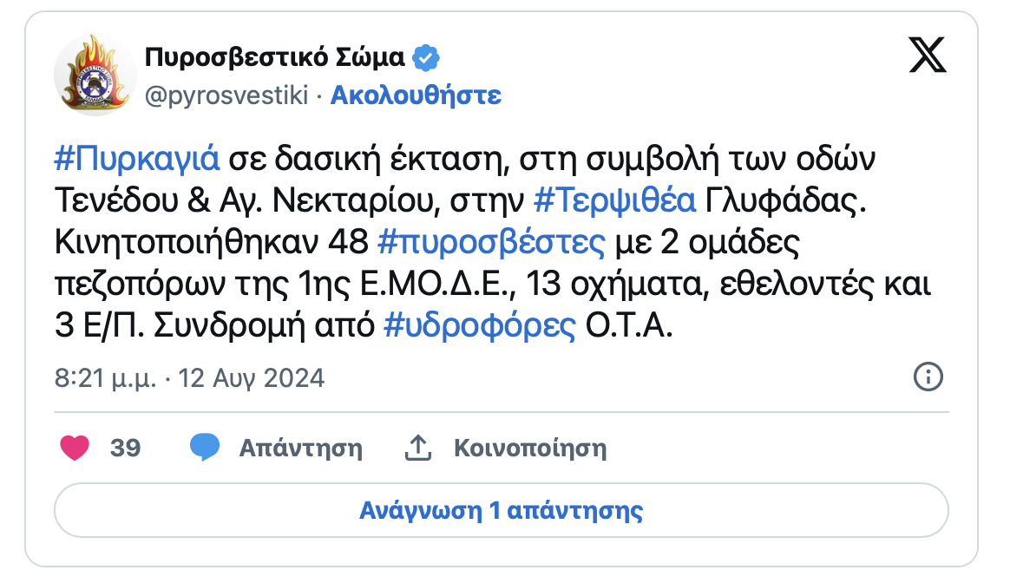Click the Ανάγνωση 1 απάντησης button
1010x583 pixels.
(502, 510)
